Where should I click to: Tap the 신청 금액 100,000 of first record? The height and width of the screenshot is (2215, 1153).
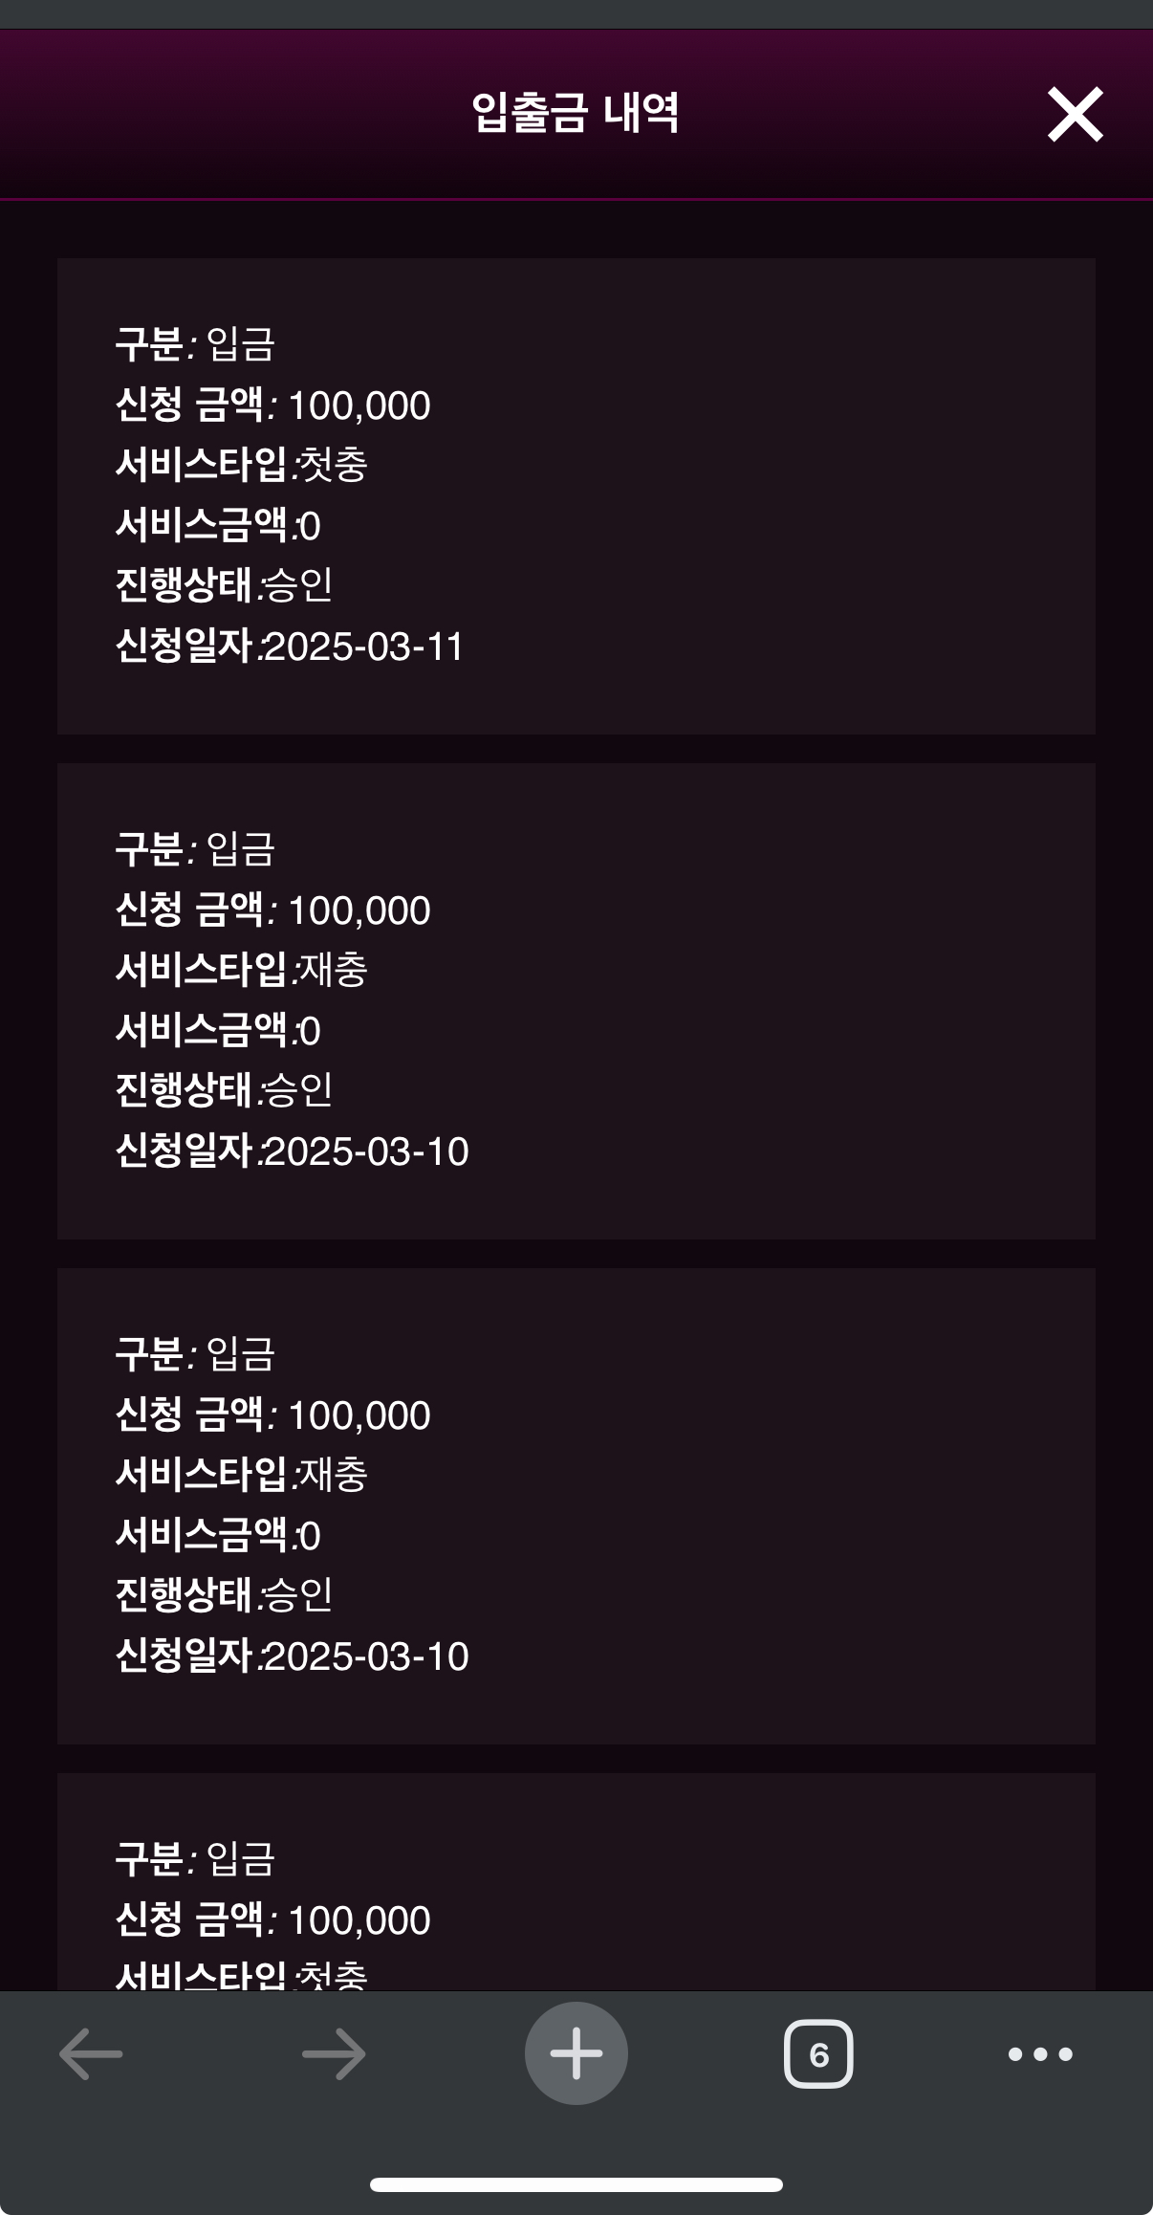(x=272, y=405)
